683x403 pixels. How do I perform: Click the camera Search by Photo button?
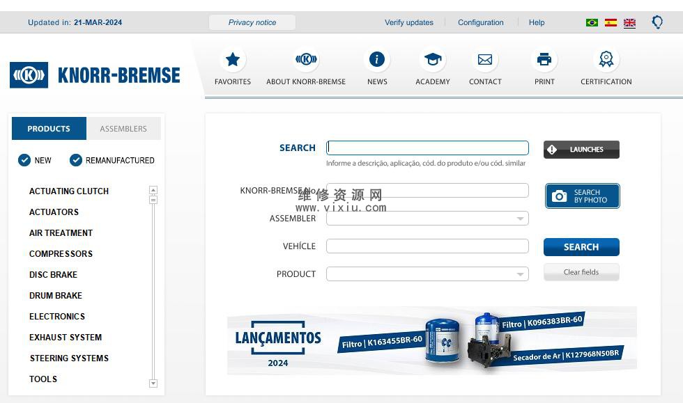click(583, 196)
